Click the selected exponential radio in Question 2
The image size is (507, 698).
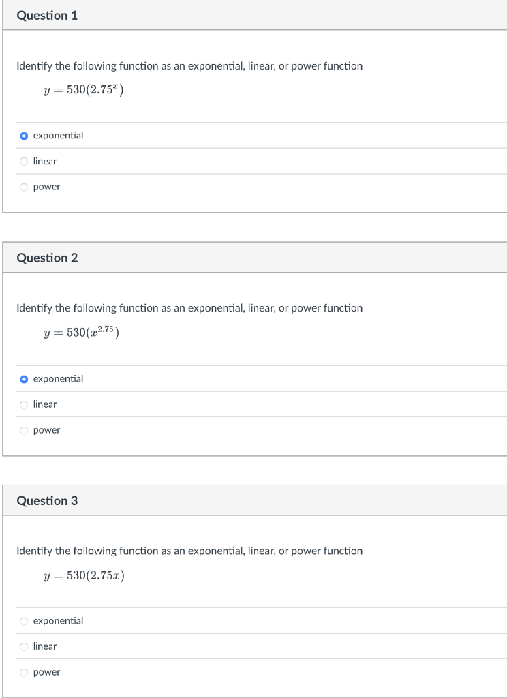point(24,379)
